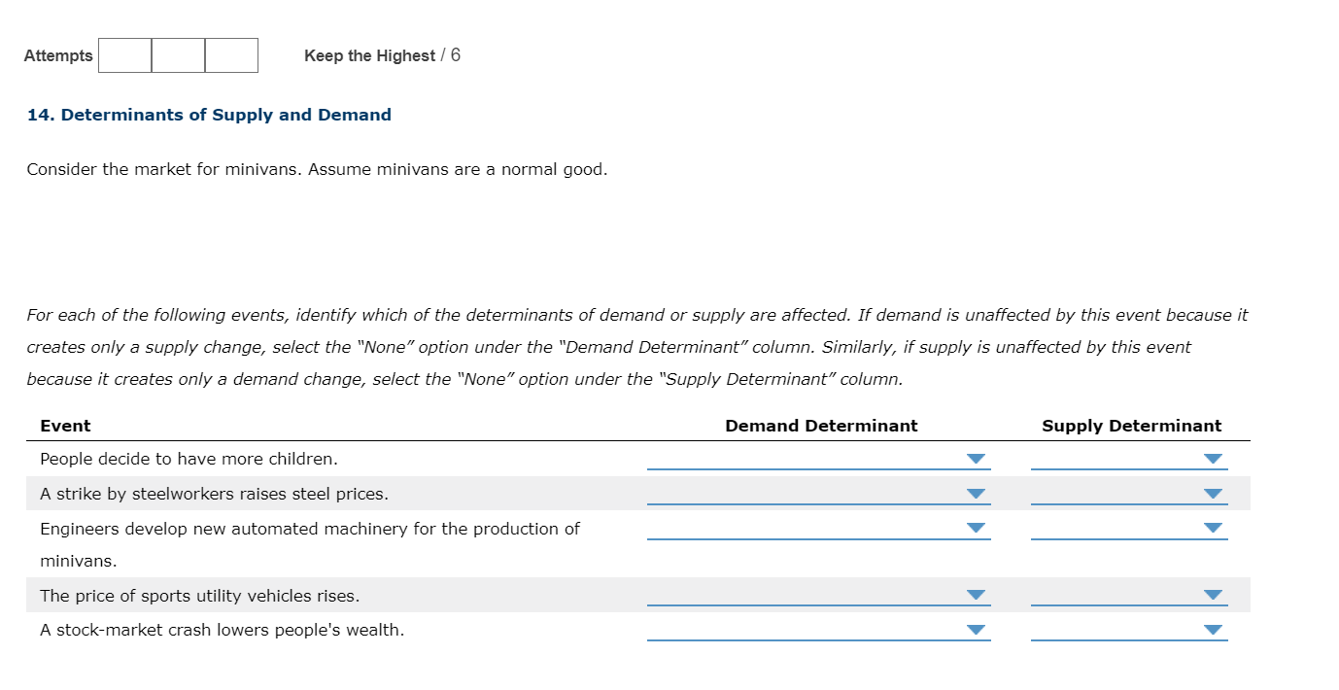Click the question title Determinants of Supply and Demand
Image resolution: width=1339 pixels, height=690 pixels.
click(x=210, y=115)
